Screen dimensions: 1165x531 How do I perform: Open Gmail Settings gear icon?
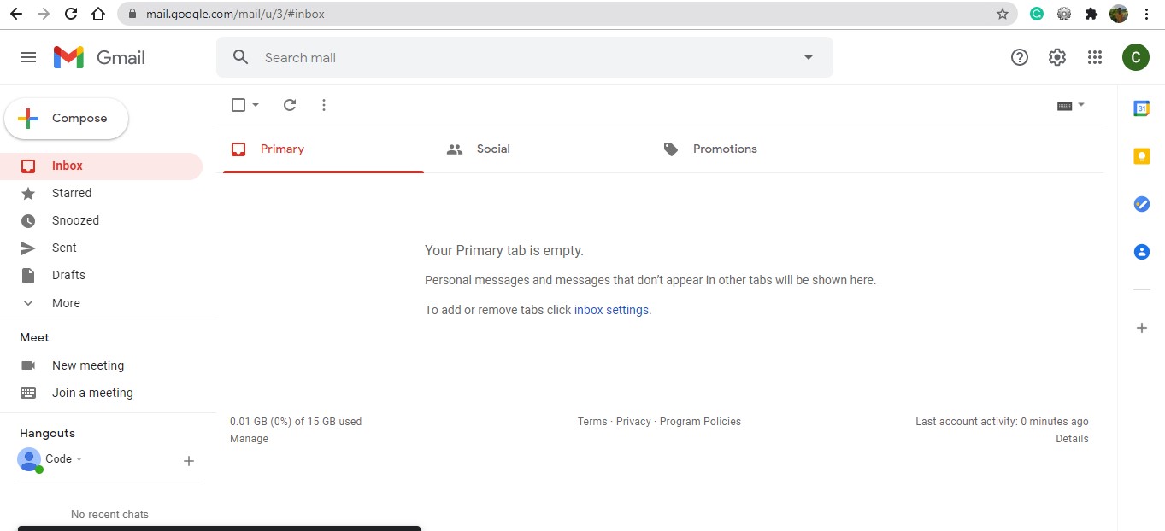click(x=1057, y=57)
